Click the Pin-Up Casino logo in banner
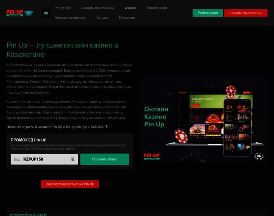The width and height of the screenshot is (274, 216). coord(152,156)
